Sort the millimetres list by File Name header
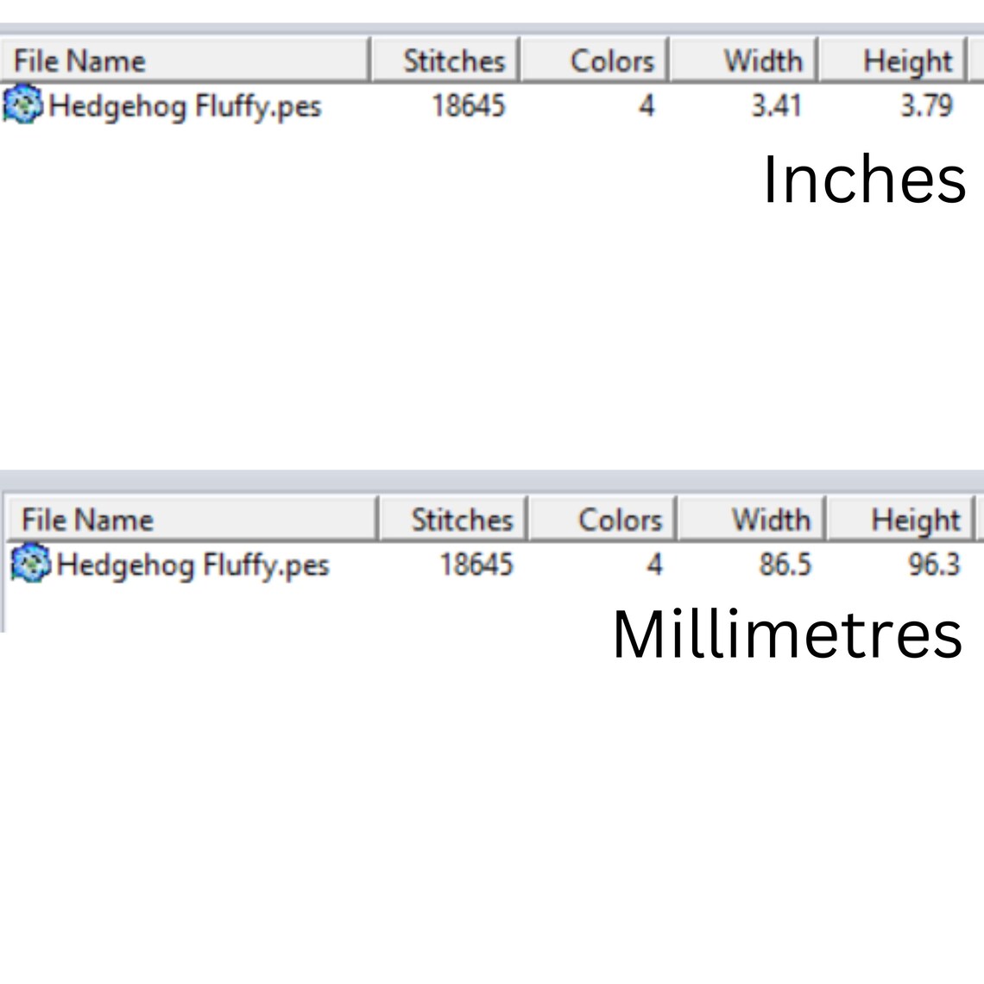Image resolution: width=984 pixels, height=984 pixels. (x=192, y=519)
